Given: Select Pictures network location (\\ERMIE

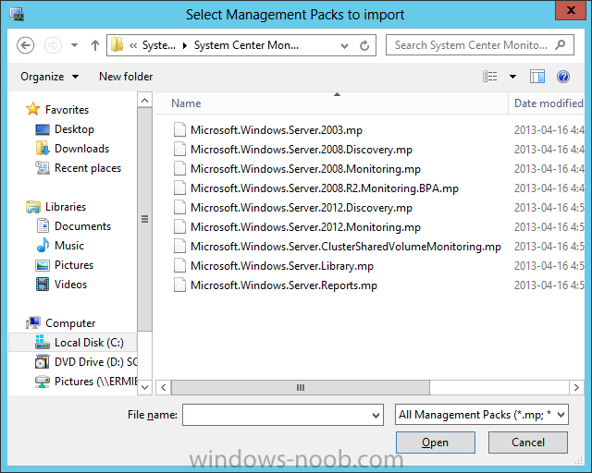Looking at the screenshot, I should (95, 382).
